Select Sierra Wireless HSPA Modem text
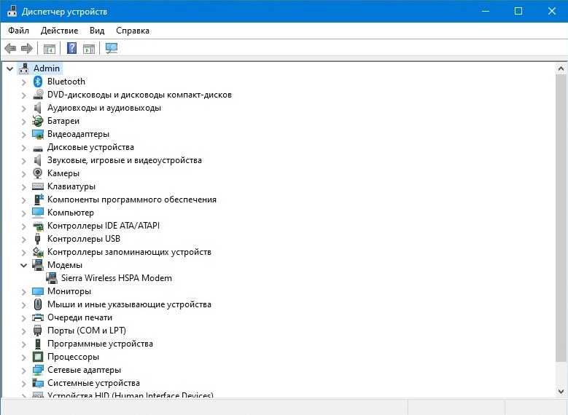The height and width of the screenshot is (415, 568). point(117,278)
